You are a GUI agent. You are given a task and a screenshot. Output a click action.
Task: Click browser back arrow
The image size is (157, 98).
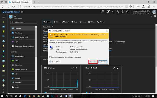3,7
